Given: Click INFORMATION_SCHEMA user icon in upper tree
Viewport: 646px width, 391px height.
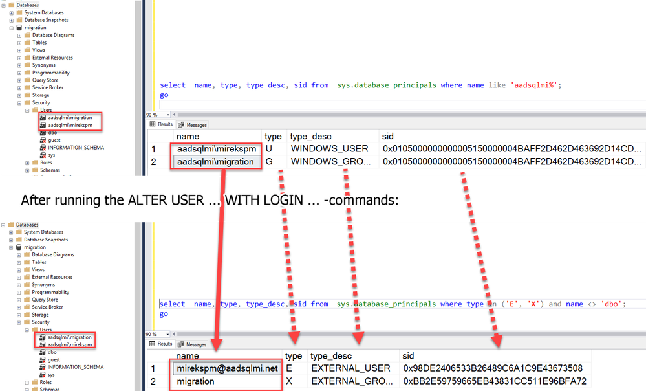Looking at the screenshot, I should click(43, 148).
